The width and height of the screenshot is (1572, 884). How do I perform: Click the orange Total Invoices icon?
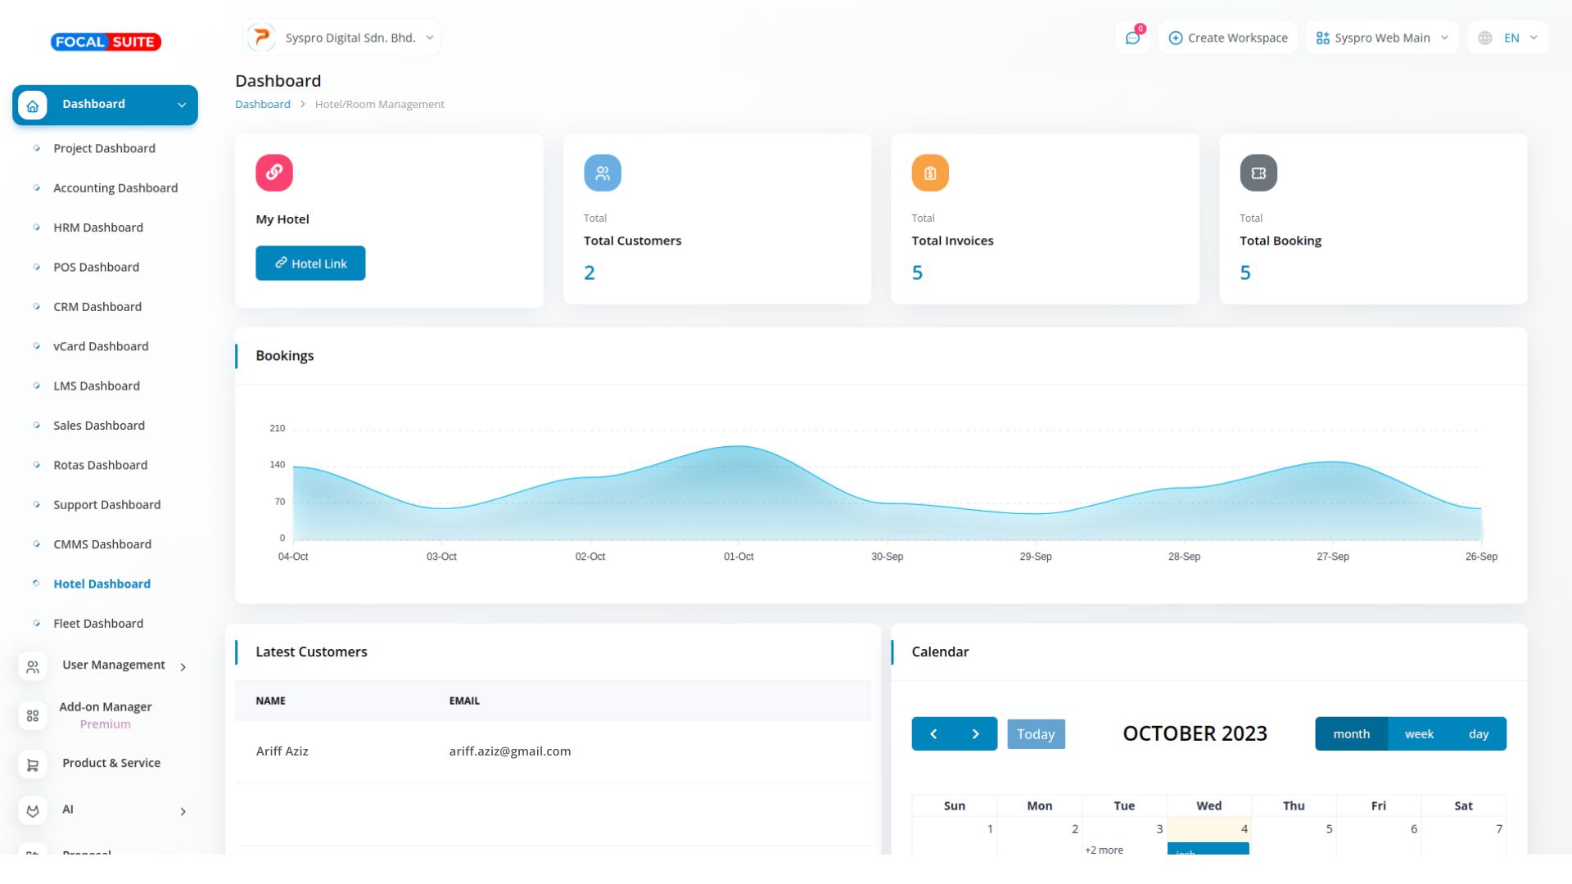tap(930, 173)
